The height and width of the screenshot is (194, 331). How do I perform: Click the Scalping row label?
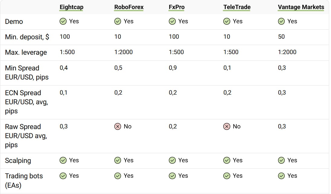click(18, 161)
